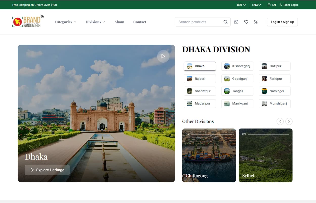Click the wishlist heart icon
Viewport: 316px width, 203px height.
coord(246,22)
